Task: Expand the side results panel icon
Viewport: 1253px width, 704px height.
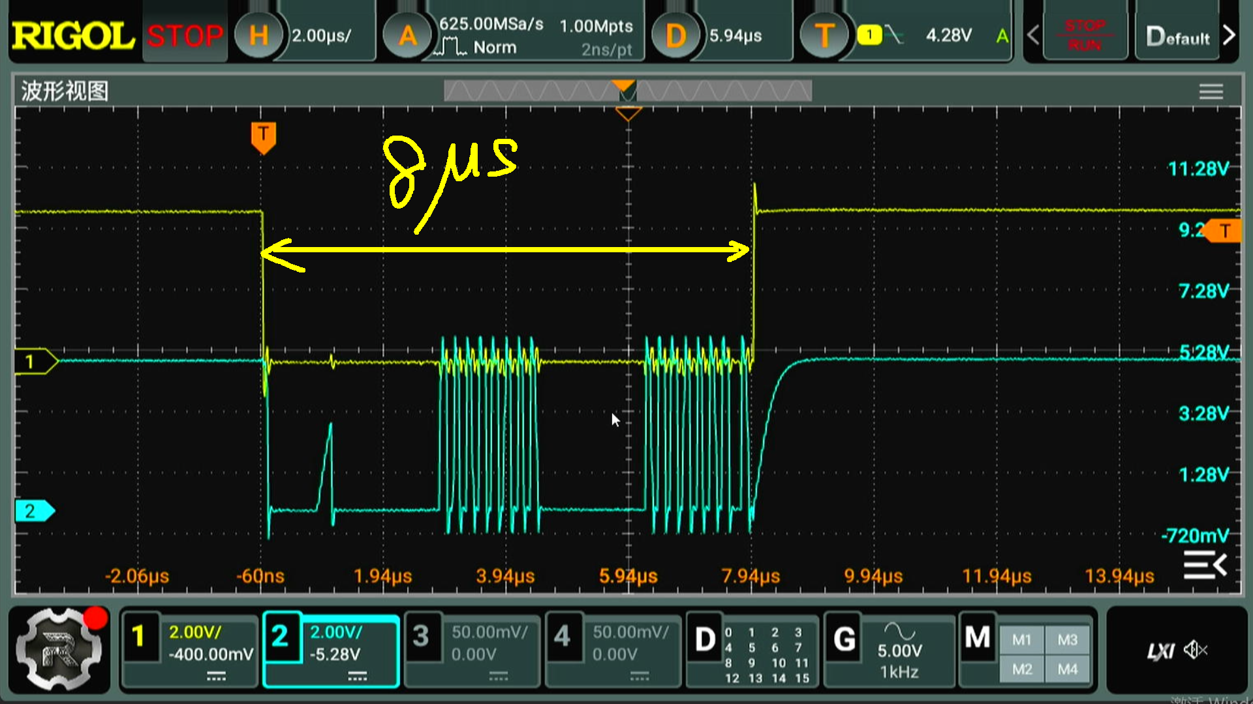Action: click(1205, 565)
